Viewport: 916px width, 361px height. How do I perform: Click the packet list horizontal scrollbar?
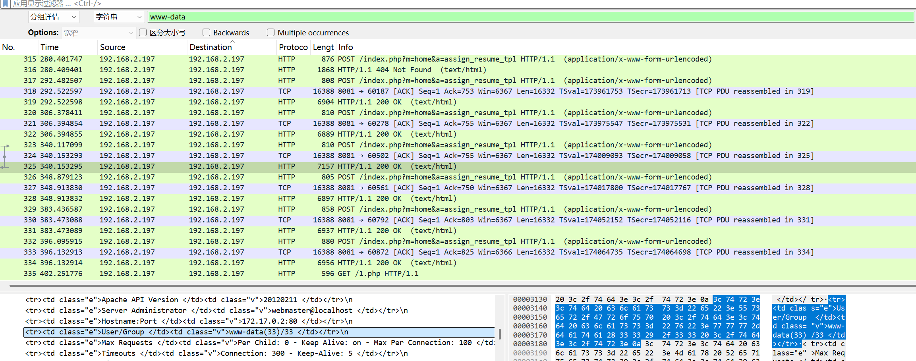tap(461, 286)
